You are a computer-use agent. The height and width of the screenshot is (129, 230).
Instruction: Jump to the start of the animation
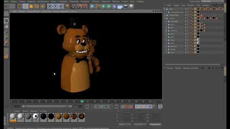[87, 107]
